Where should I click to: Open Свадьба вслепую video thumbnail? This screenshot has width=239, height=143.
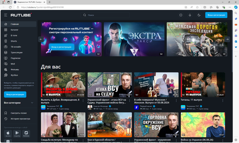click(63, 125)
